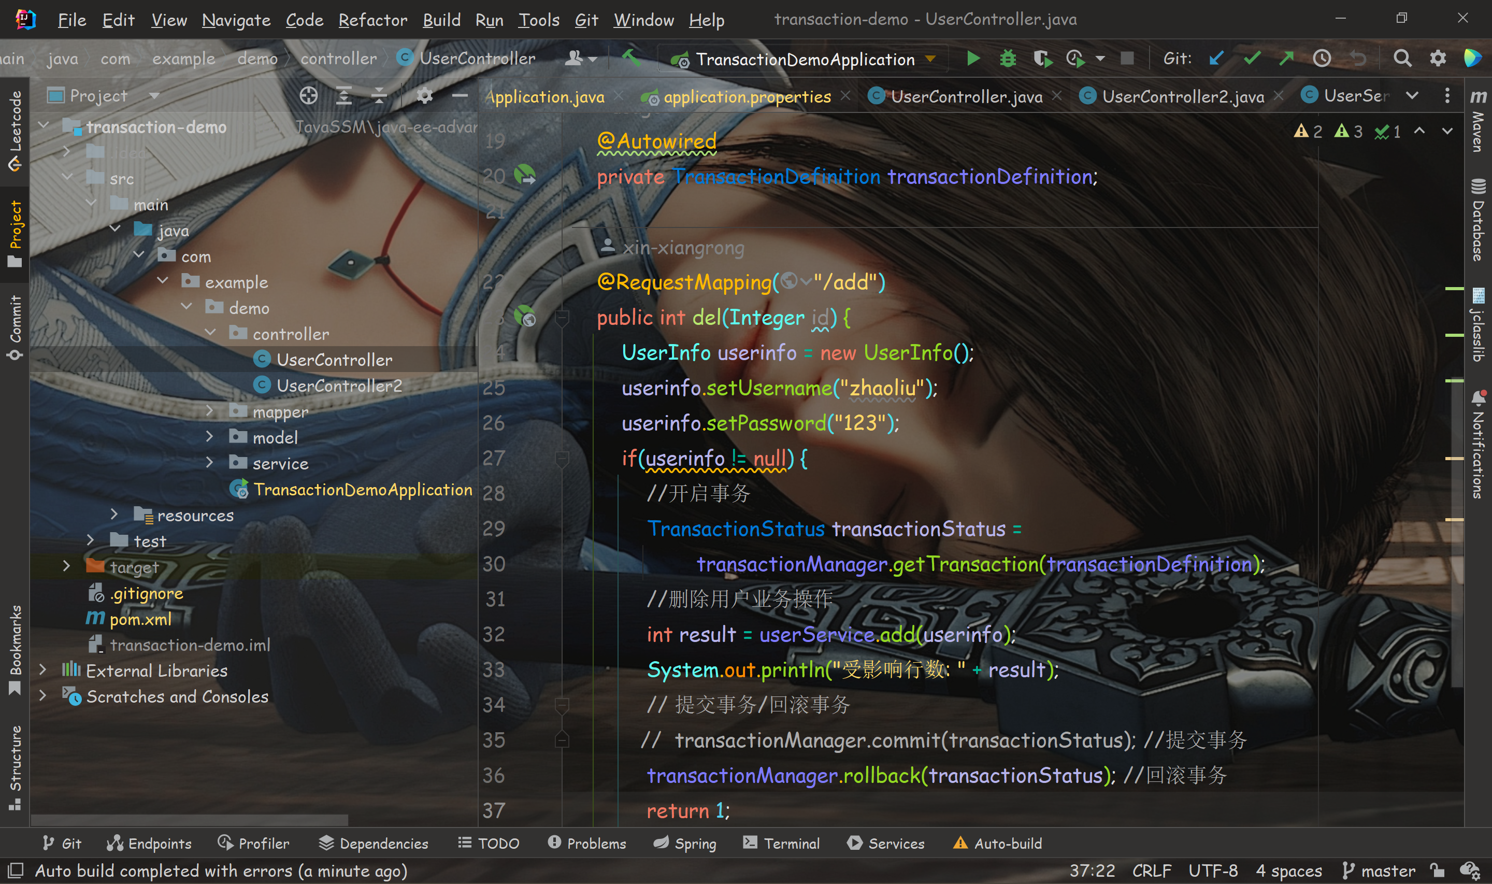Click CRLF line separator in status bar
The height and width of the screenshot is (884, 1492).
(1152, 871)
